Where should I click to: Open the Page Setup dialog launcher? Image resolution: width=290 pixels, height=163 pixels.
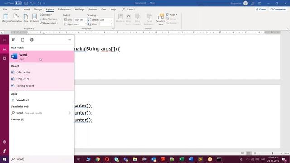coord(60,29)
